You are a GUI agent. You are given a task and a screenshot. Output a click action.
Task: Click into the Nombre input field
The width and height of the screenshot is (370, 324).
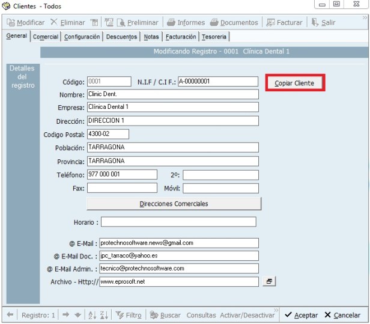172,94
